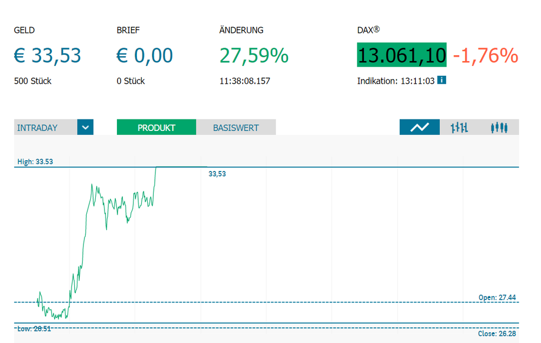This screenshot has height=343, width=541.
Task: Click the ÄNDERUNG value 27,59%
Action: coord(254,55)
